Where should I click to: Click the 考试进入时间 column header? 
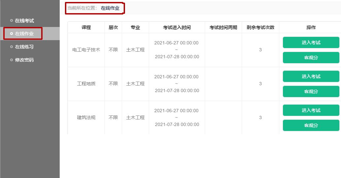177,28
